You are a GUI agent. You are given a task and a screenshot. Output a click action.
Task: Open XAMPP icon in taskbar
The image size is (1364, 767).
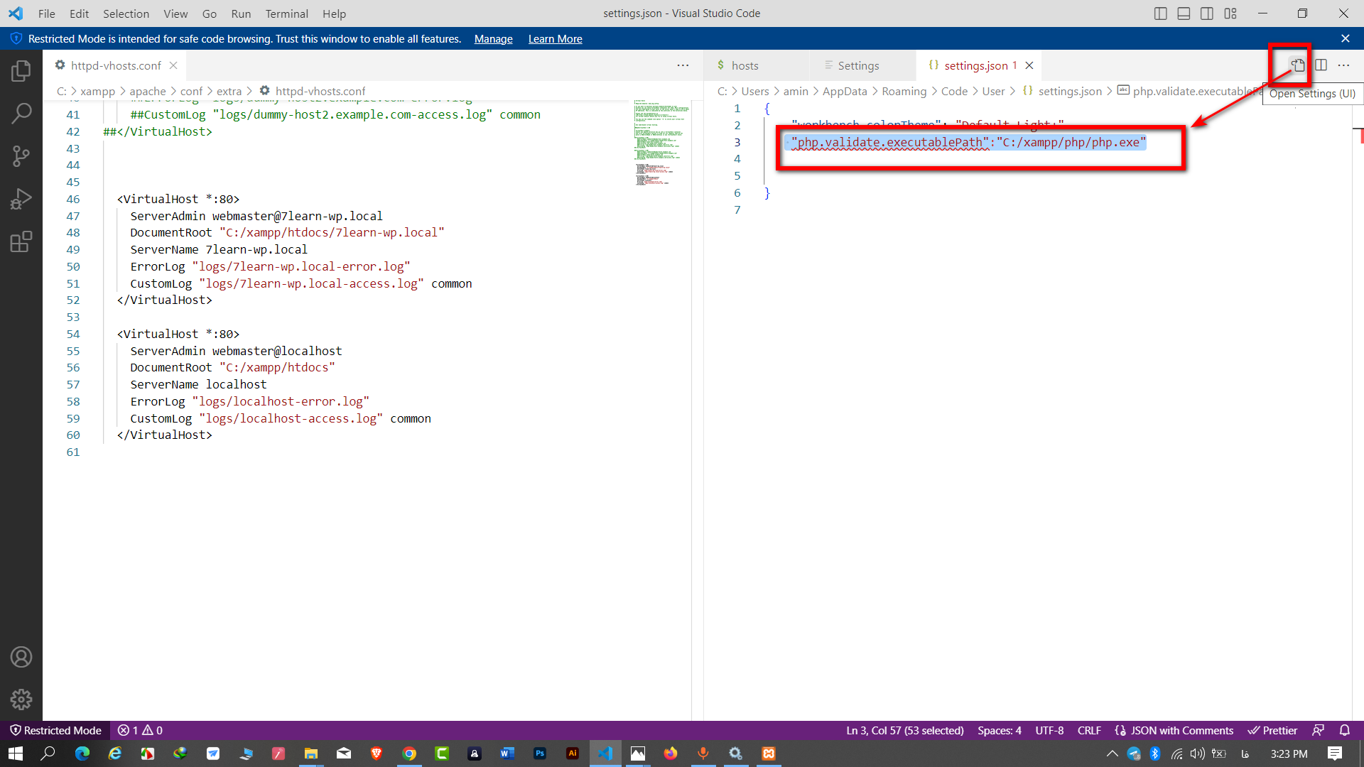click(x=769, y=754)
